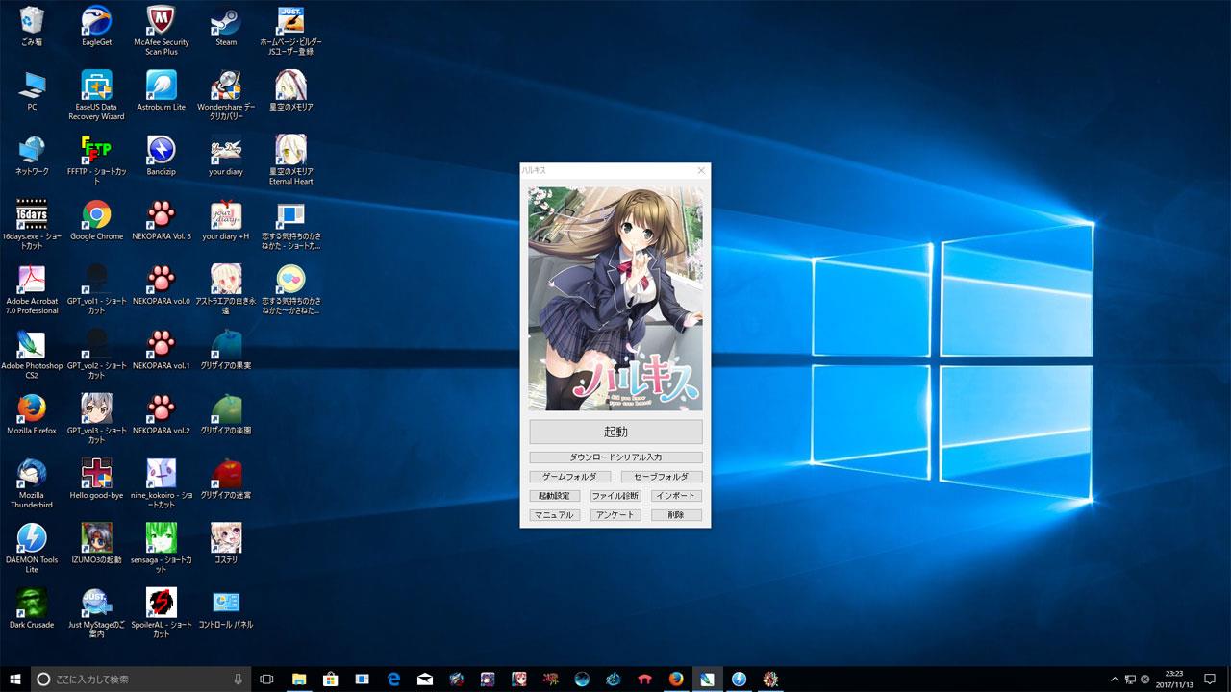
Task: Click the taskbar search box
Action: click(x=140, y=679)
